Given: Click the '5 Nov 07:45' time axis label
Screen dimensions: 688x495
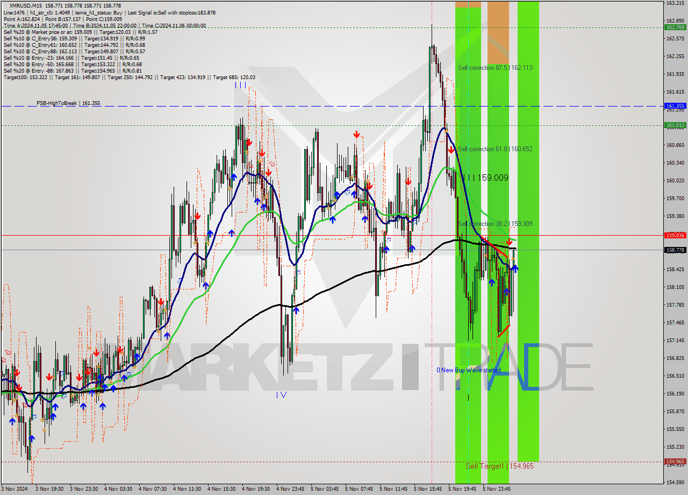Looking at the screenshot, I should pyautogui.click(x=359, y=489).
